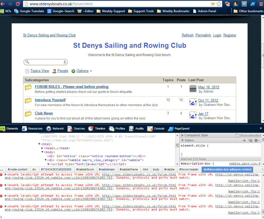Screen dimensions: 264x219
Task: Open the Introduce Yourself subcategory link
Action: [50, 100]
